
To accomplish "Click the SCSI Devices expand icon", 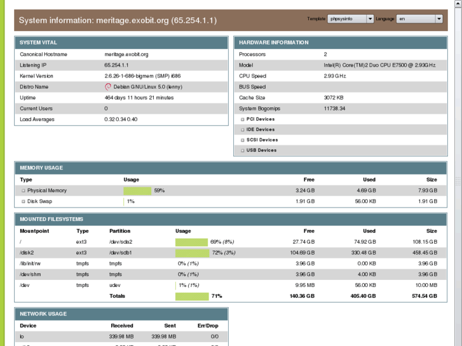I will click(242, 140).
